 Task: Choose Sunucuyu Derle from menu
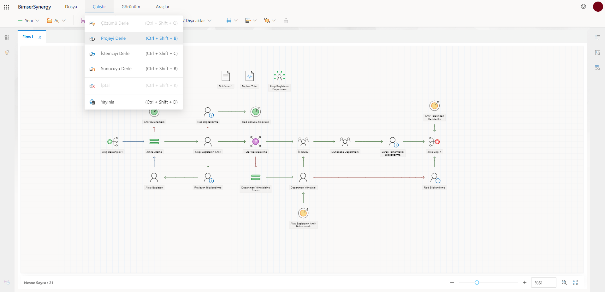[134, 69]
